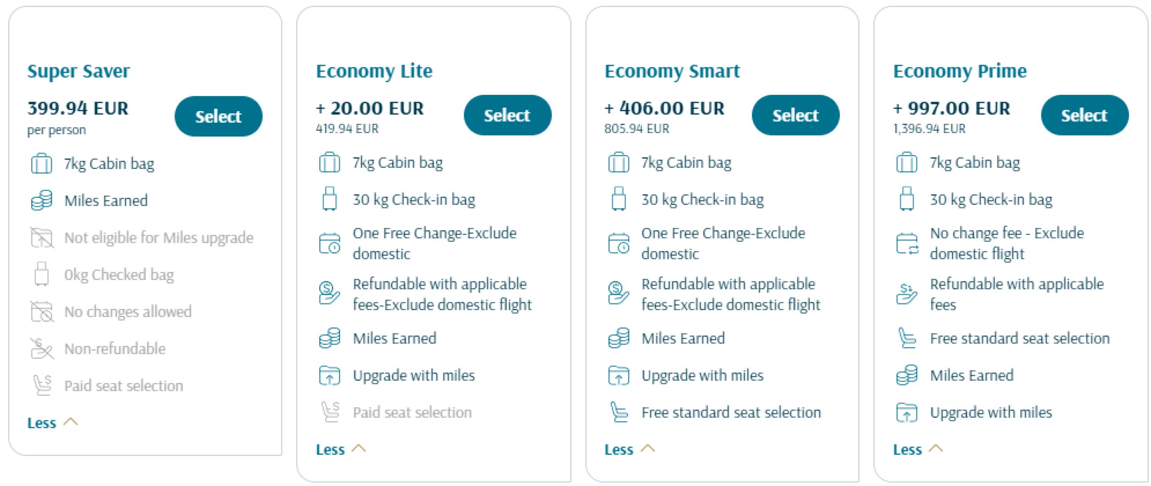Click Economy Prime upgrade with miles icon

click(906, 412)
